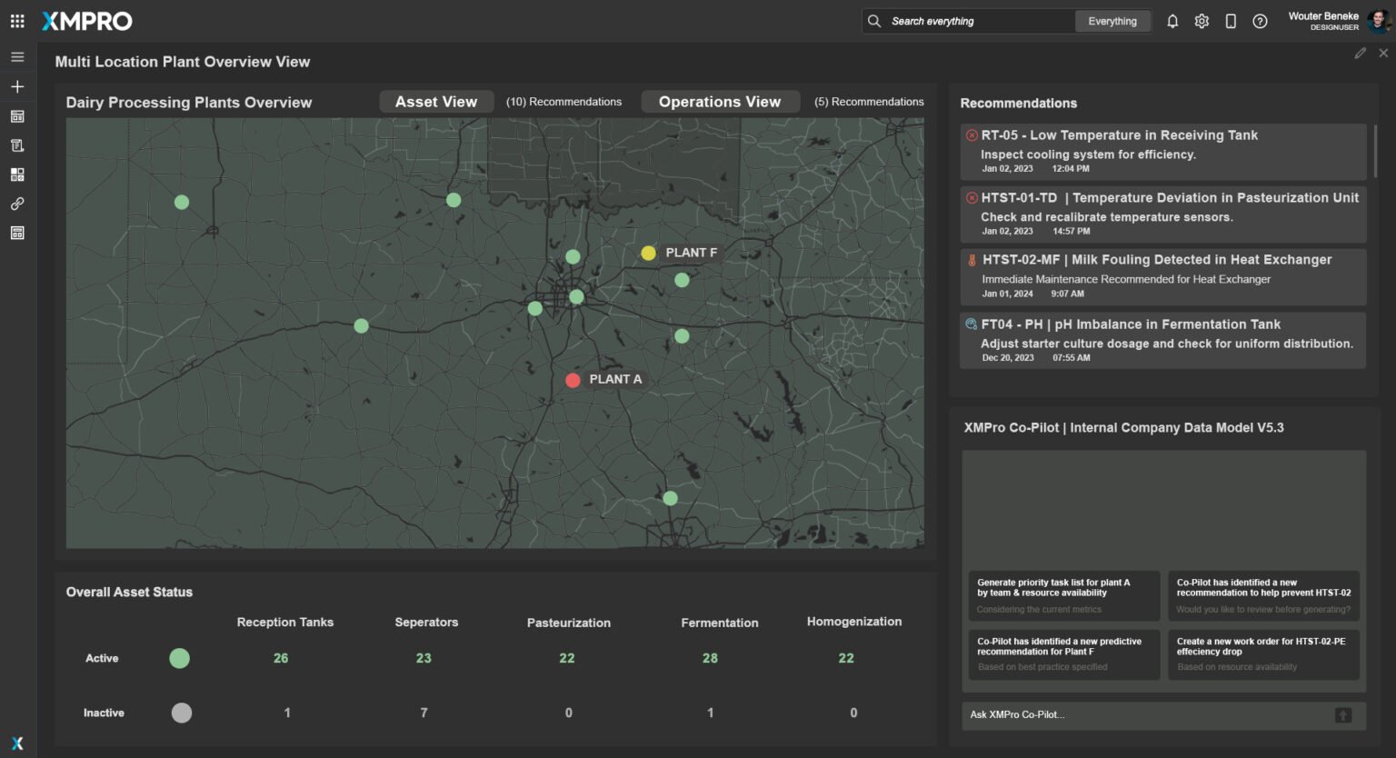Image resolution: width=1396 pixels, height=758 pixels.
Task: Open the link icon in sidebar
Action: 17,204
